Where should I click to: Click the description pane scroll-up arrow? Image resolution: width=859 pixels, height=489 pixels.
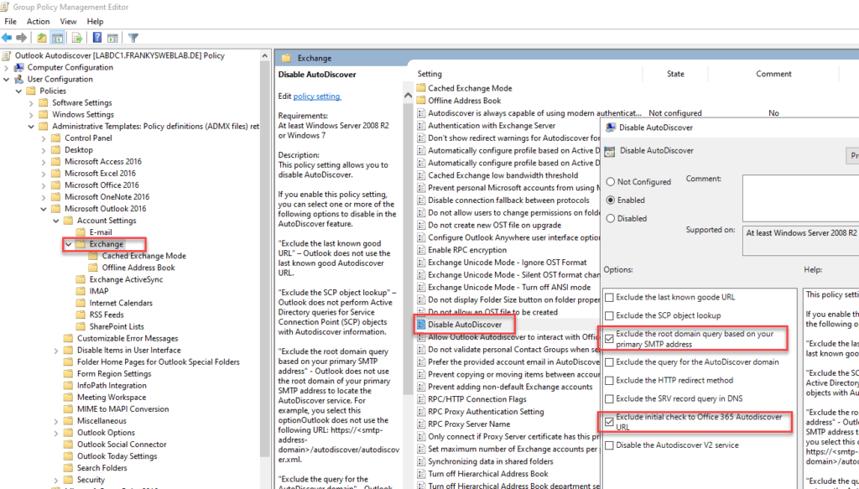[x=408, y=96]
